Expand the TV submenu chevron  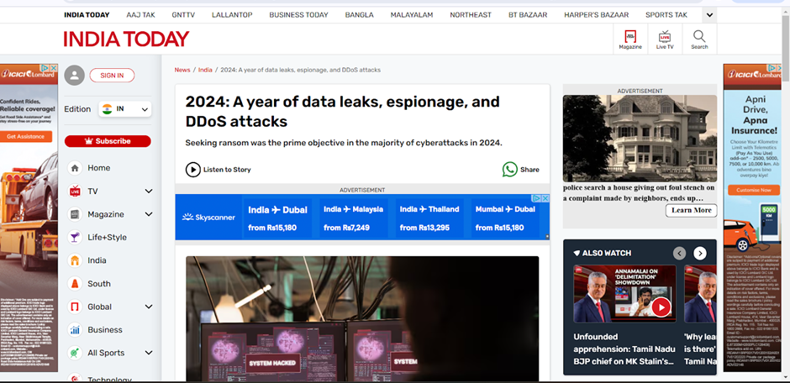pyautogui.click(x=149, y=191)
